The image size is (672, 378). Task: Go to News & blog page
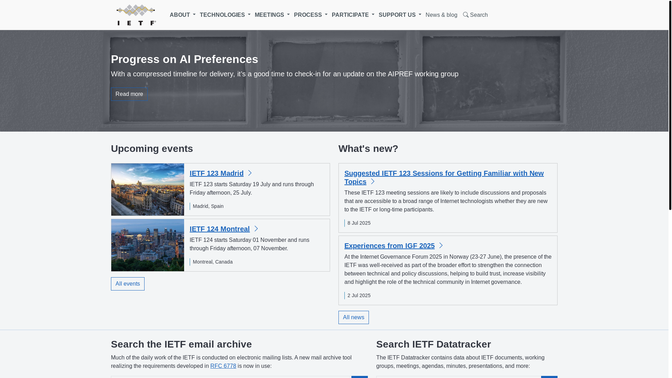(x=441, y=15)
